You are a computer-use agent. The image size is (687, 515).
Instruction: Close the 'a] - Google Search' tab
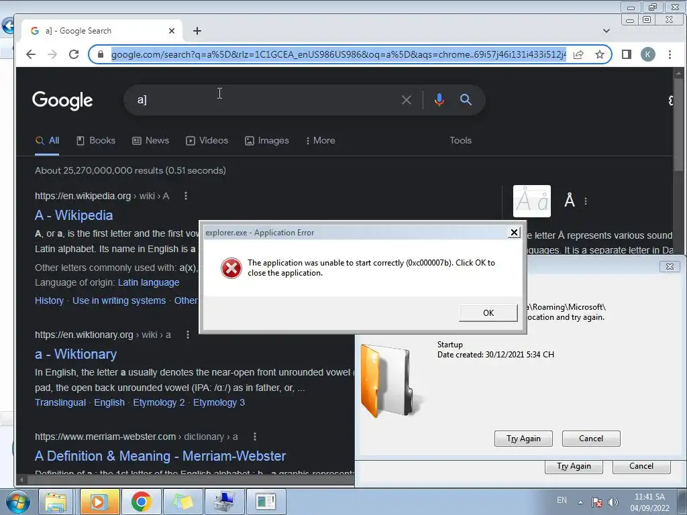pos(171,31)
